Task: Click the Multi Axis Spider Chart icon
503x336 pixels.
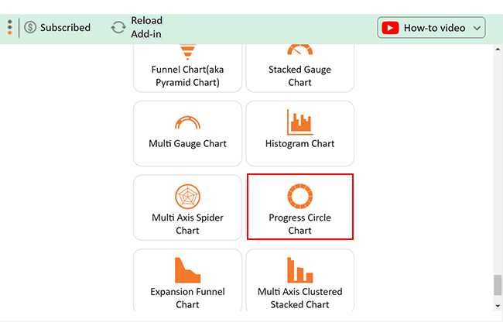Action: [188, 197]
